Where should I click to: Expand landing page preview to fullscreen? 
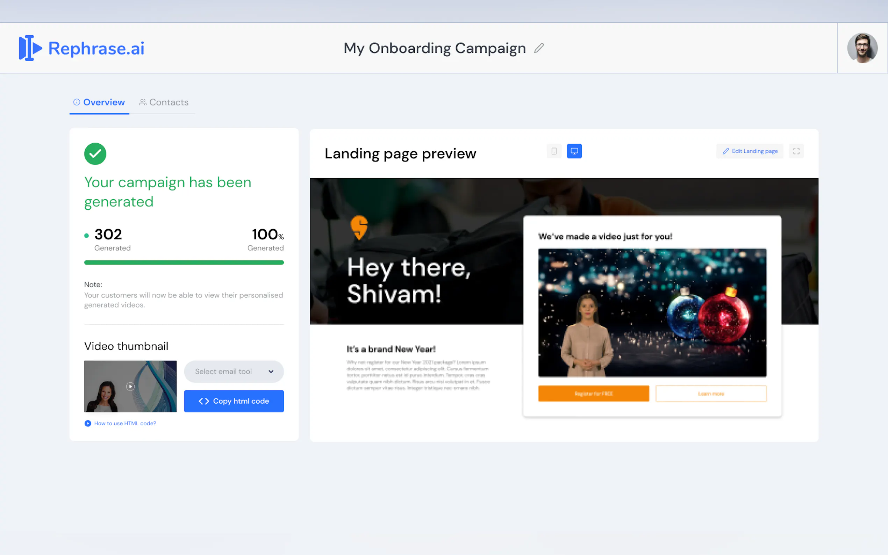point(796,151)
